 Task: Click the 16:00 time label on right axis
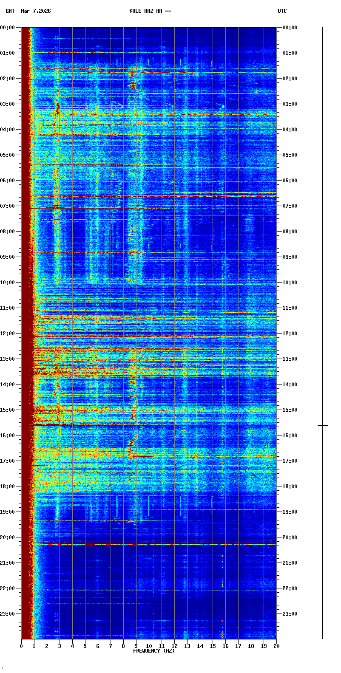tap(290, 435)
